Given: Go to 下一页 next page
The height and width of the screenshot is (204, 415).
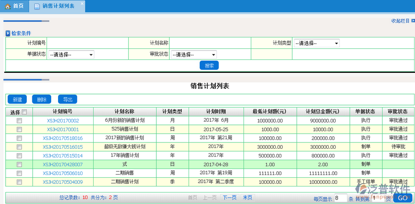Looking at the screenshot, I should click(x=229, y=198).
